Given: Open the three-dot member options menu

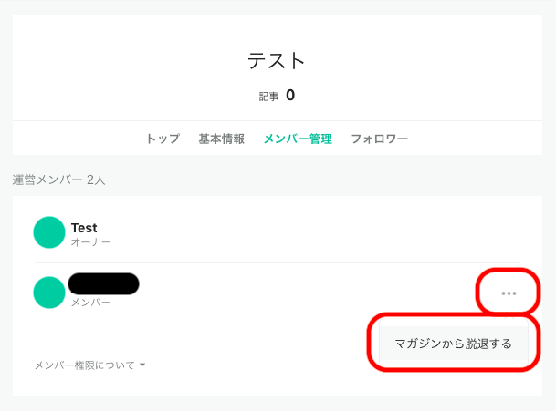Looking at the screenshot, I should (509, 293).
